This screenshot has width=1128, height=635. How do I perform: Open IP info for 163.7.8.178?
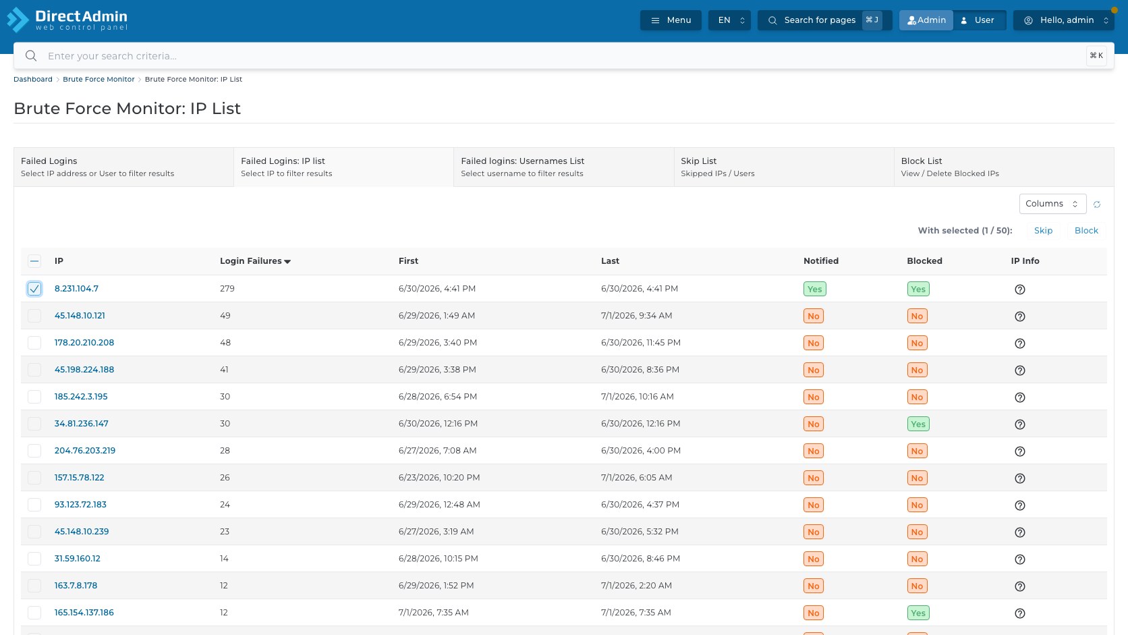coord(1020,586)
